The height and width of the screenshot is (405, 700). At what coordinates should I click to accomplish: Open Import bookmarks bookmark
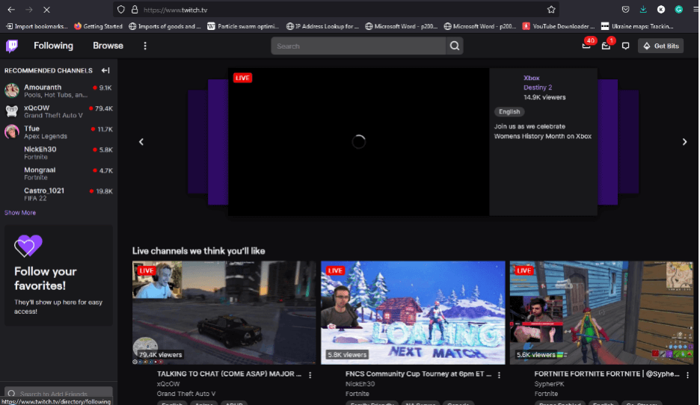click(36, 26)
